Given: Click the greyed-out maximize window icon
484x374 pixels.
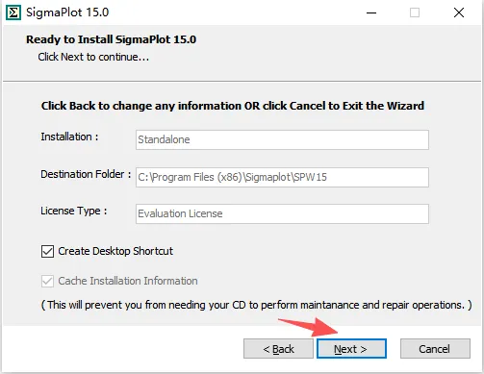Looking at the screenshot, I should (415, 12).
